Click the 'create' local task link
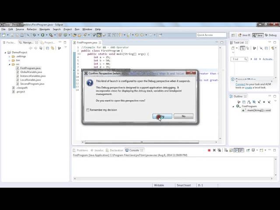This screenshot has width=280, height=210. [248, 87]
